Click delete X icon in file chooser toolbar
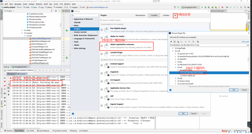 point(189,41)
